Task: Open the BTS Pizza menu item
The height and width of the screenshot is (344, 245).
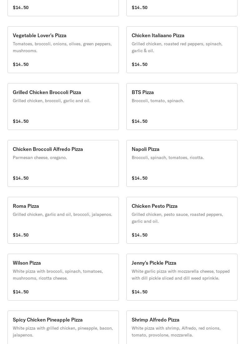Action: (x=182, y=107)
